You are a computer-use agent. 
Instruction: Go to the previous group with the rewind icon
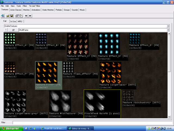click(26, 16)
